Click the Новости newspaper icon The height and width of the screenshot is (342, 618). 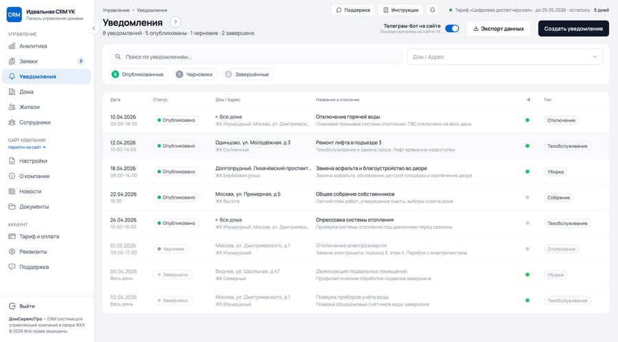point(12,192)
